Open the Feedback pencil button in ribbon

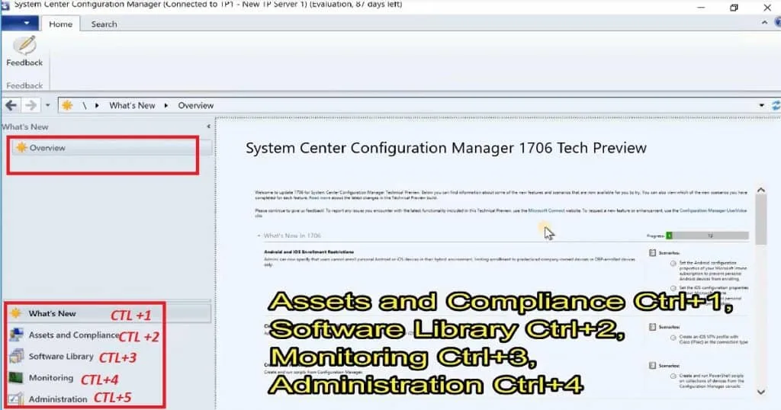click(24, 51)
